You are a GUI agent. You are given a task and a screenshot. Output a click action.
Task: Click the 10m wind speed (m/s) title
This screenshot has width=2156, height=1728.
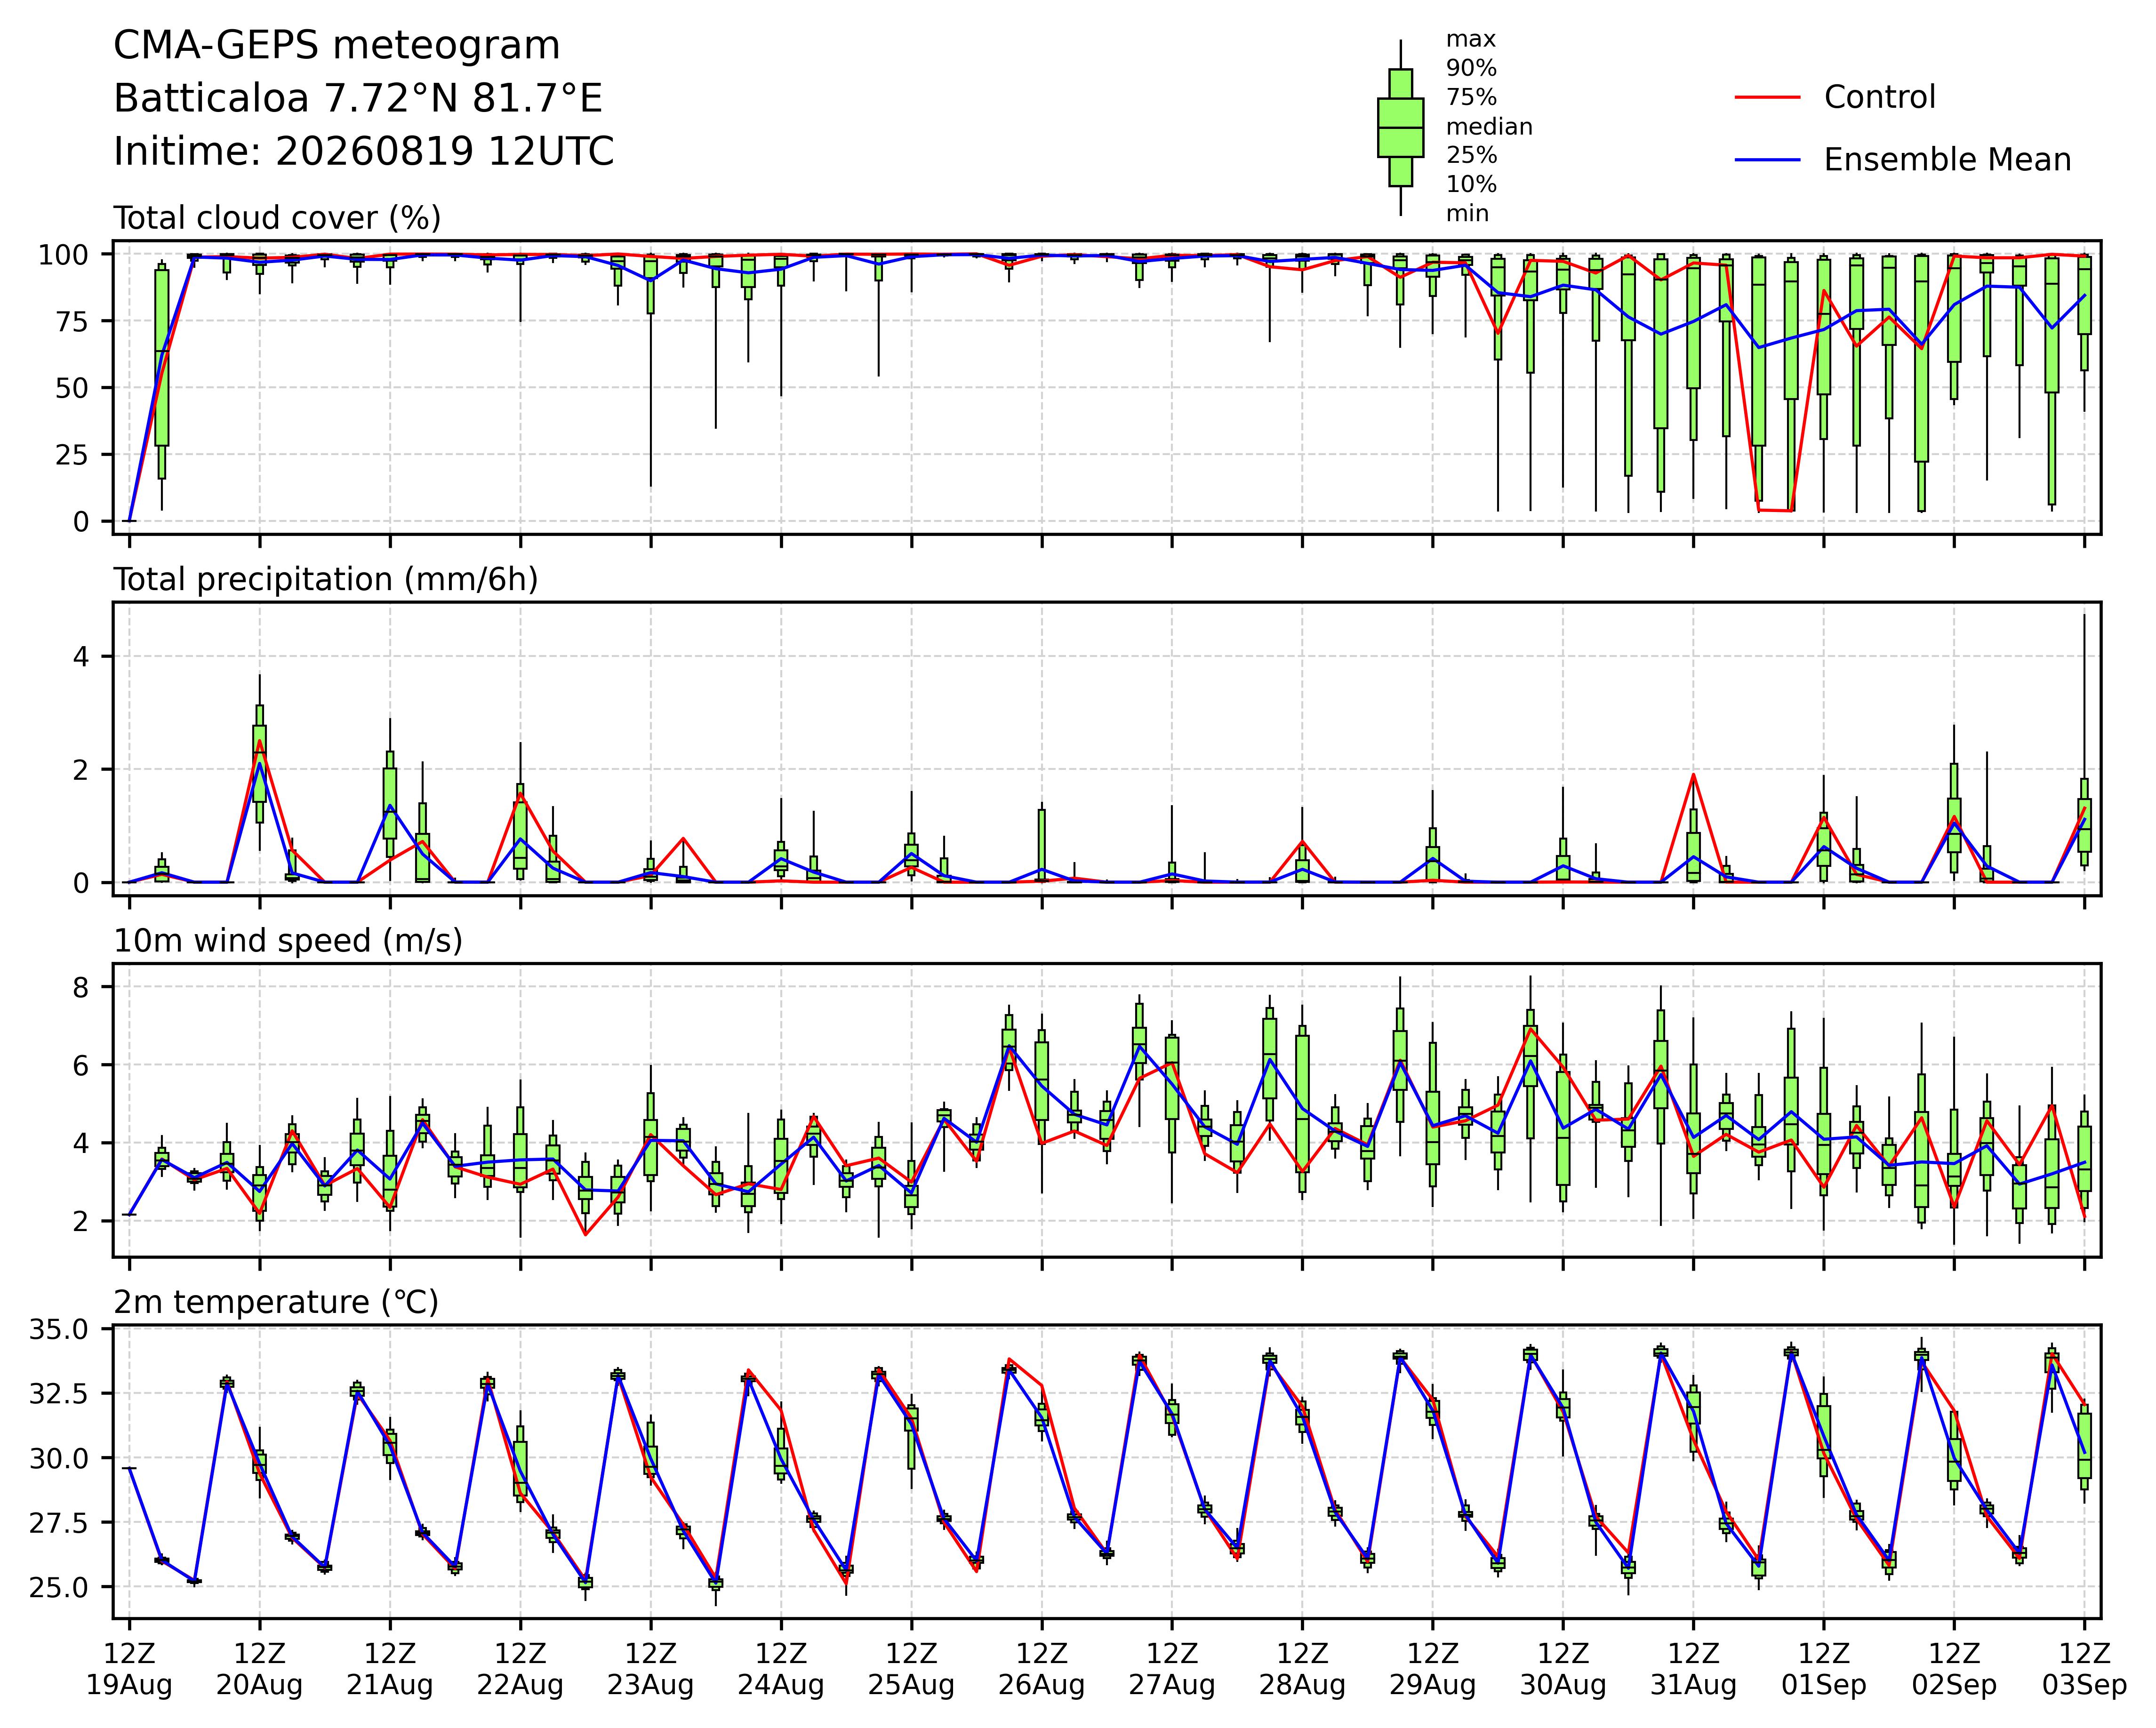click(288, 941)
